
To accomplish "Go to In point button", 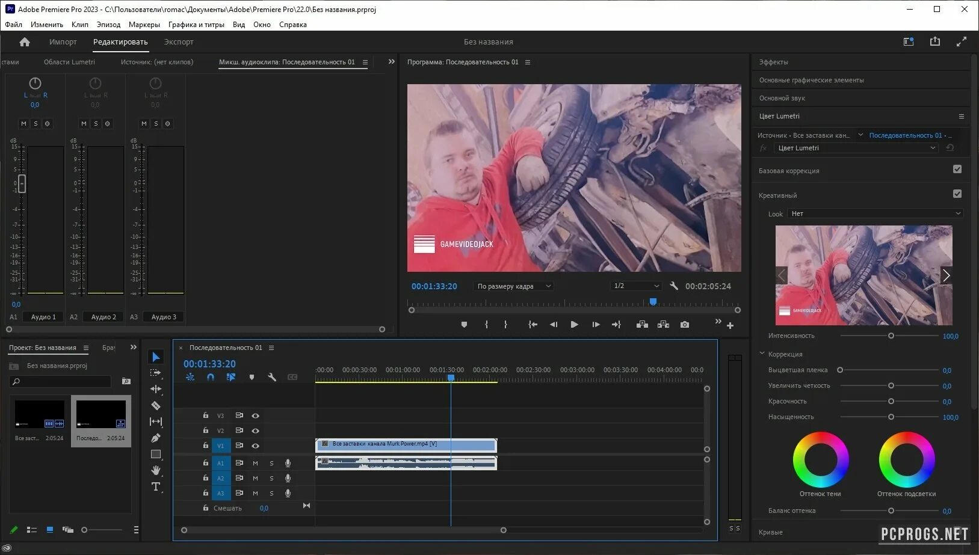I will [533, 325].
